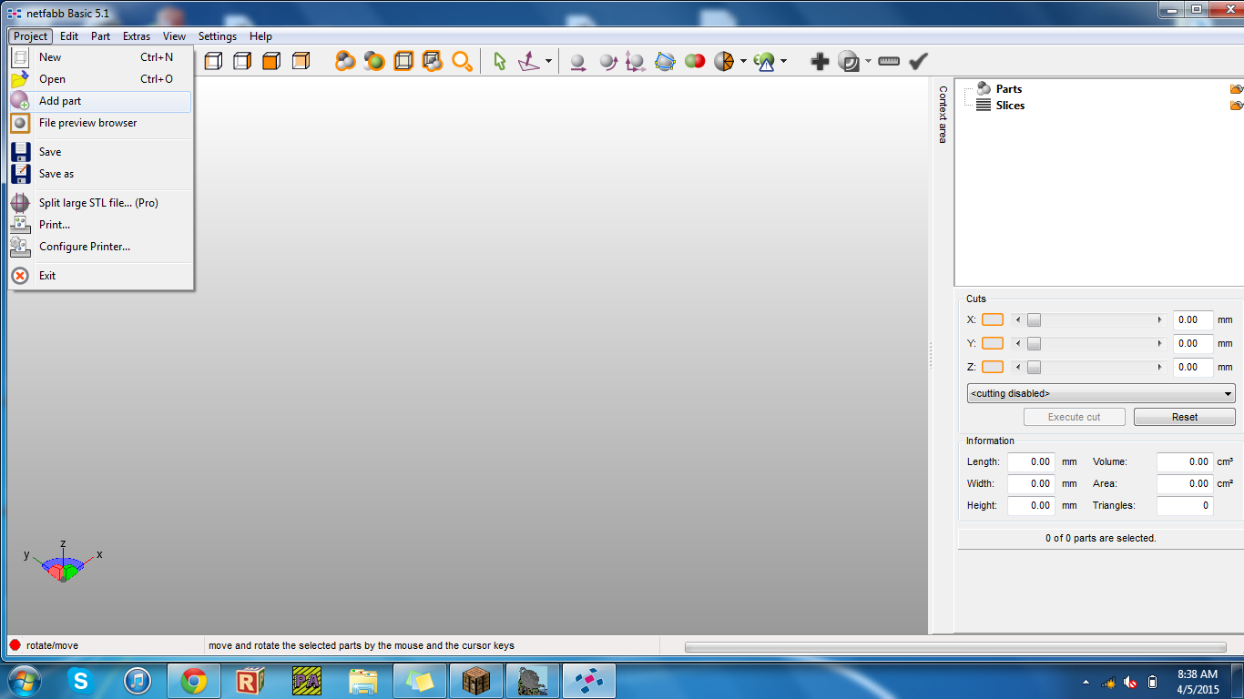Open dropdown arrow next to globe warning icon
Screen dimensions: 1244x699
(x=783, y=62)
